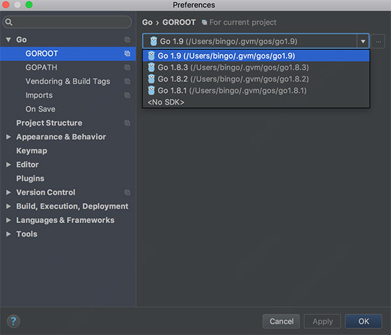Image resolution: width=391 pixels, height=335 pixels.
Task: Click gopher icon in the combo box
Action: pyautogui.click(x=154, y=42)
